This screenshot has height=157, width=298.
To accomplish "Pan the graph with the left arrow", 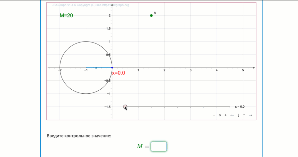I will 232,115.
